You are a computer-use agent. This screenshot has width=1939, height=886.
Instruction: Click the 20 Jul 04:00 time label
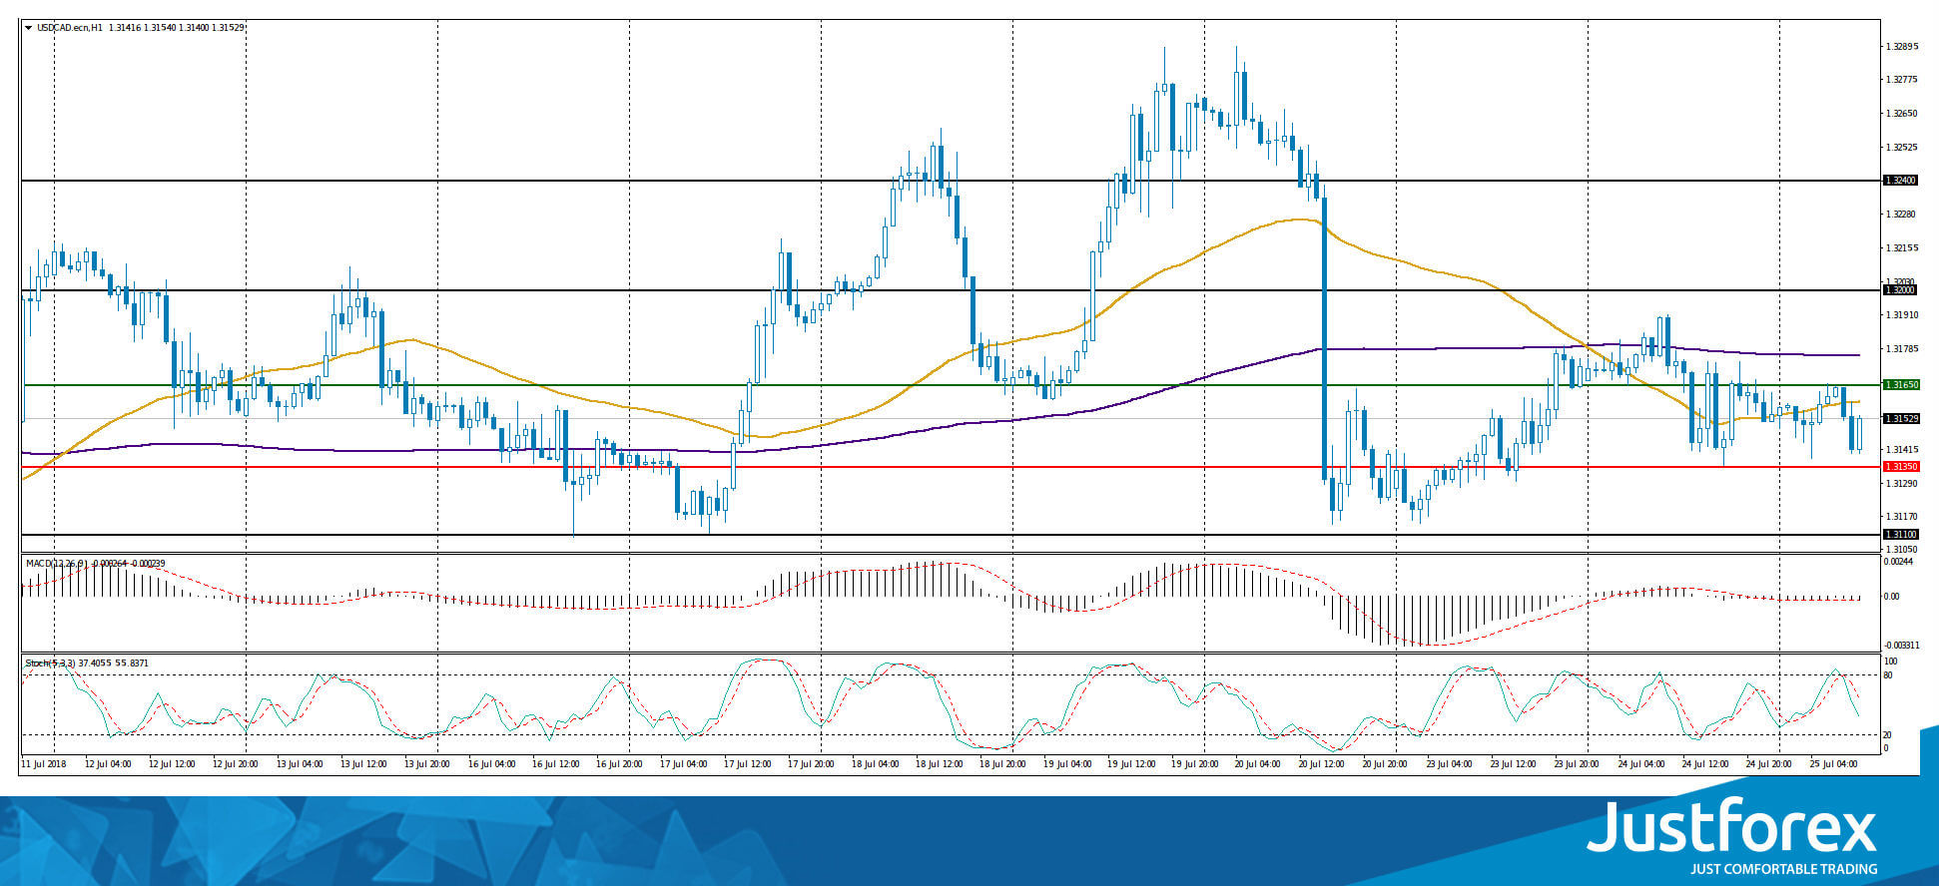click(x=1259, y=764)
